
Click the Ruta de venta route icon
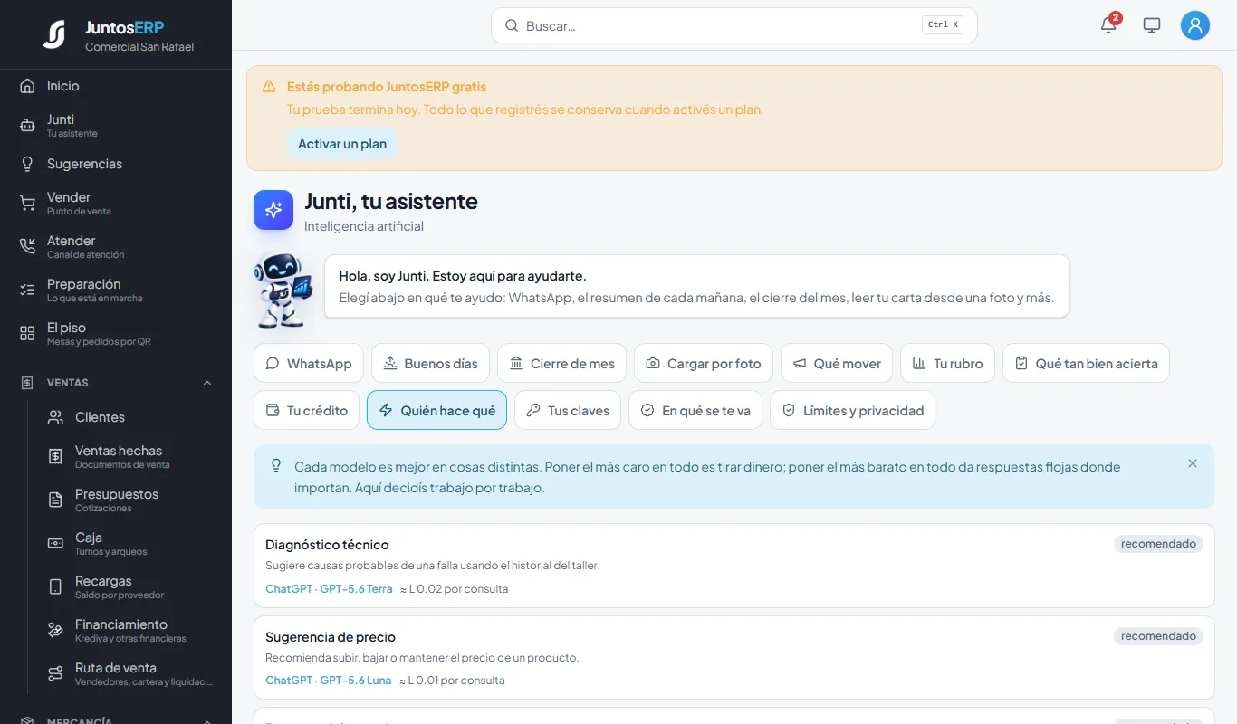(x=55, y=674)
